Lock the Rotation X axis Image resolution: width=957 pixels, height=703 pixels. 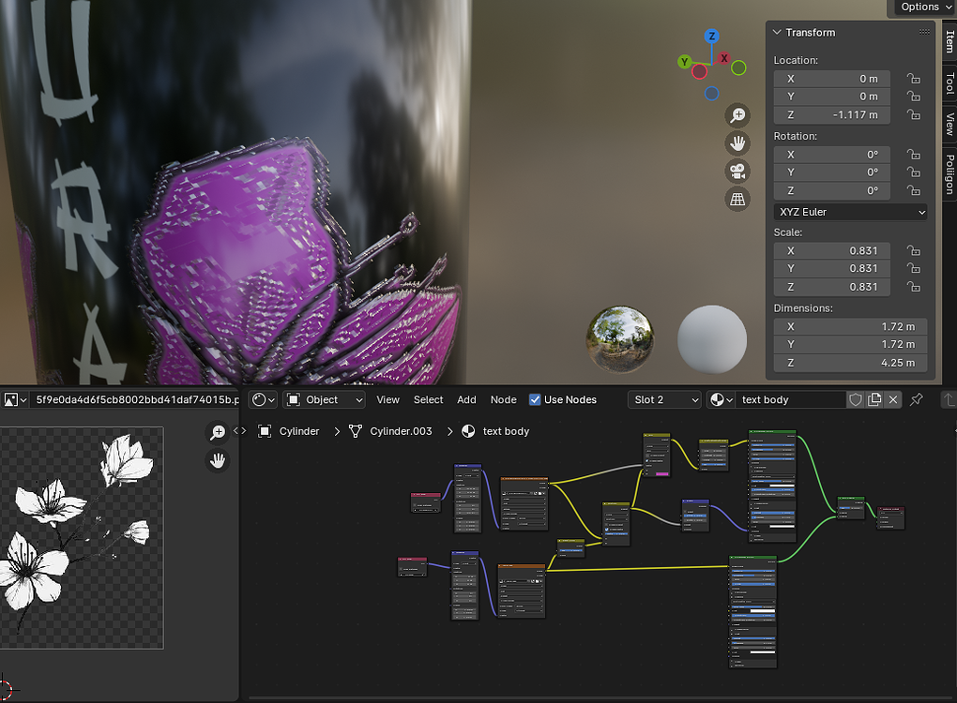point(913,155)
